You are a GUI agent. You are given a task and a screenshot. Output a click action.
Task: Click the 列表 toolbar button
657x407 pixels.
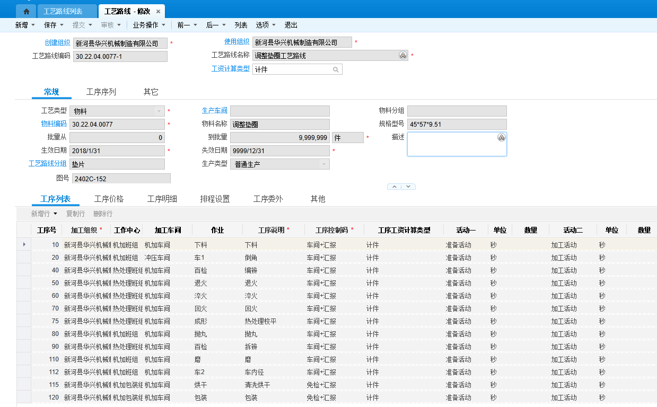(x=241, y=25)
